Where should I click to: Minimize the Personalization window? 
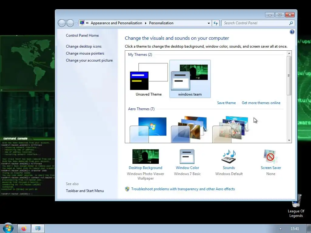point(270,15)
